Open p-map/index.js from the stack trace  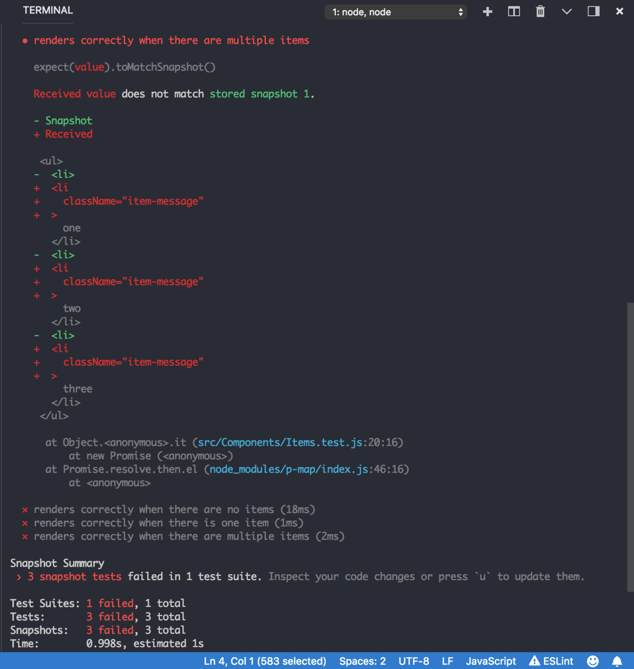click(289, 469)
